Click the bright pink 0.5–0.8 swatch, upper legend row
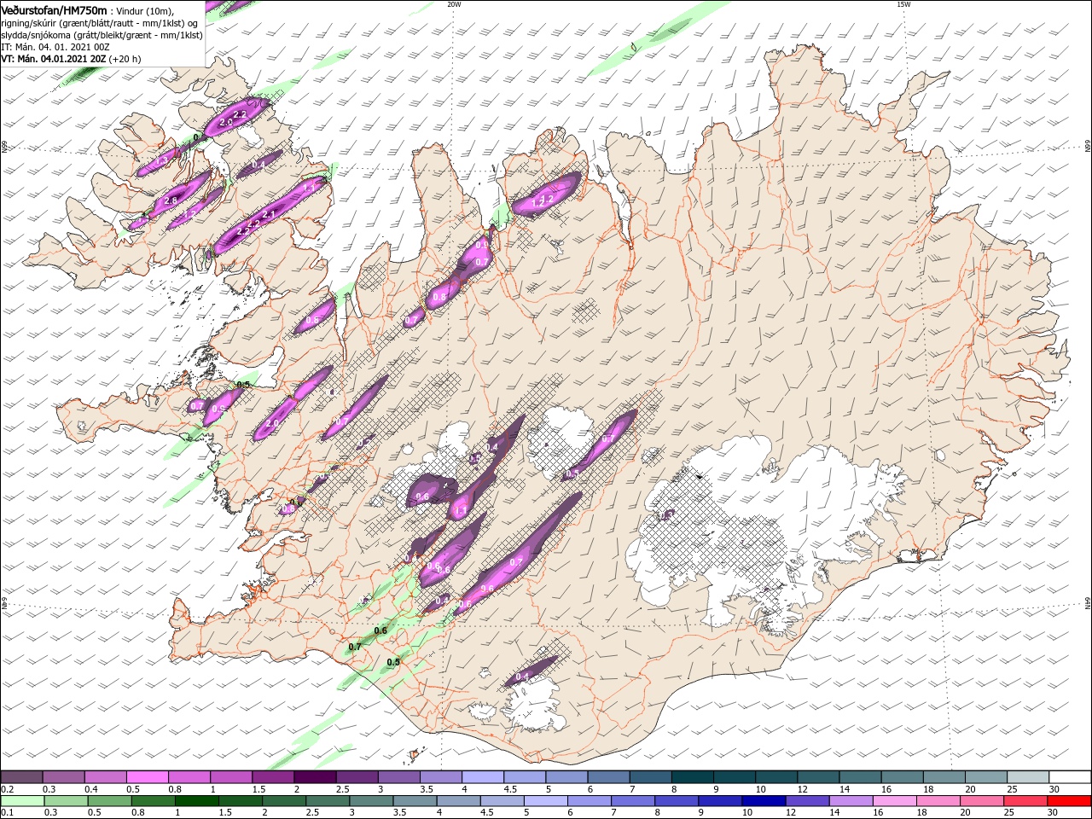This screenshot has height=819, width=1092. coord(147,777)
